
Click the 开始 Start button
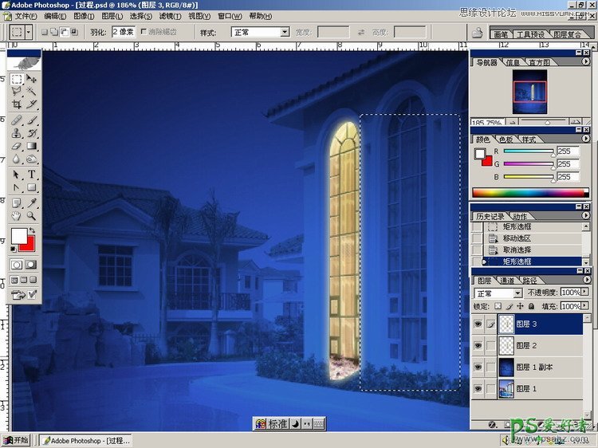[16, 440]
